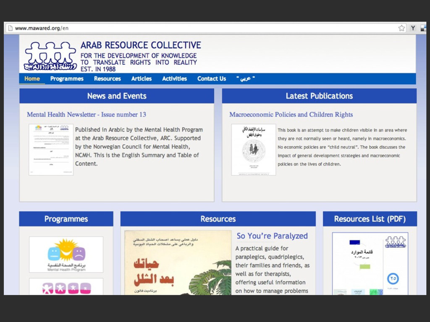Click the Programmes panel header
The width and height of the screenshot is (430, 322).
tap(66, 219)
